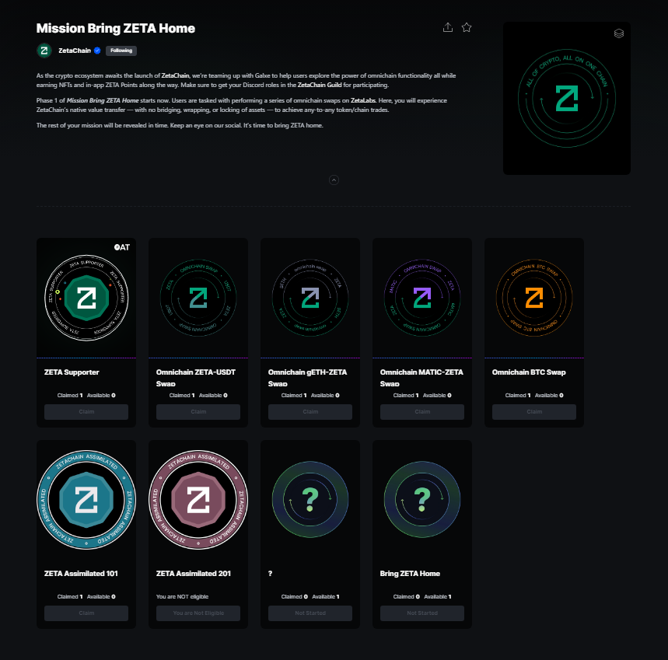Click Claim under ZETA Supporter
The width and height of the screenshot is (668, 660).
86,412
